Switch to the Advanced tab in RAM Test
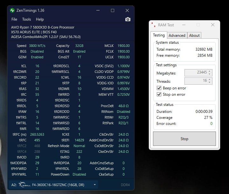This screenshot has width=229, height=194. (x=177, y=36)
